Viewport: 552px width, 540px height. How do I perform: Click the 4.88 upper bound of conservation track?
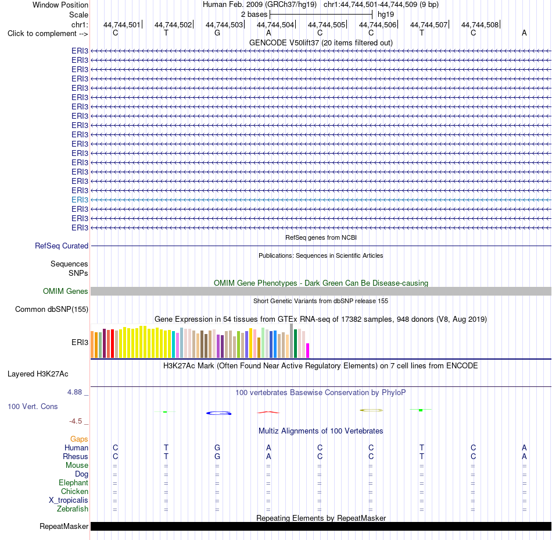pyautogui.click(x=74, y=392)
